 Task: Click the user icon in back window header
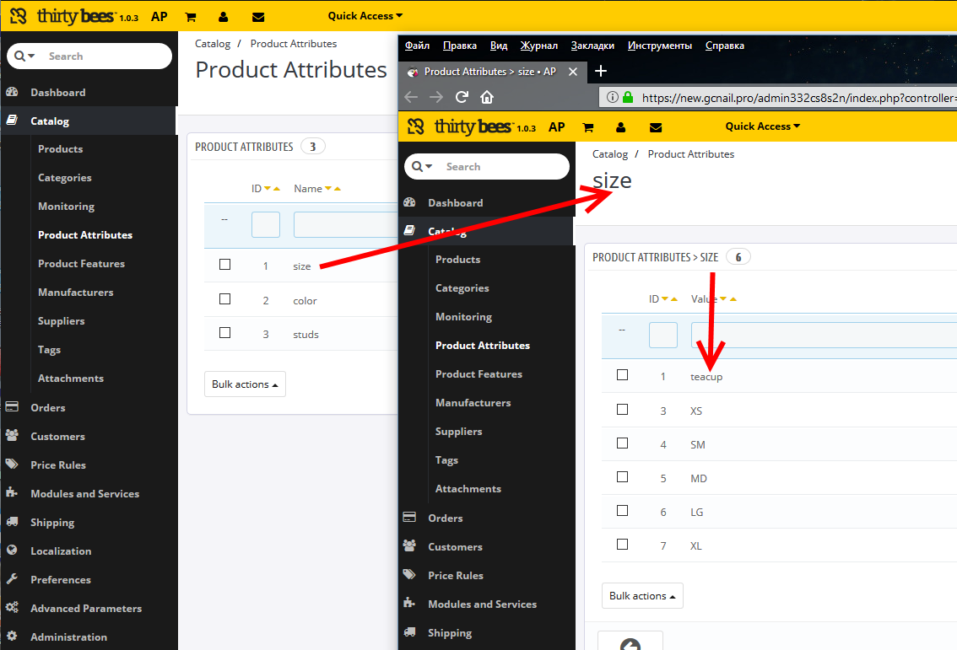point(223,17)
